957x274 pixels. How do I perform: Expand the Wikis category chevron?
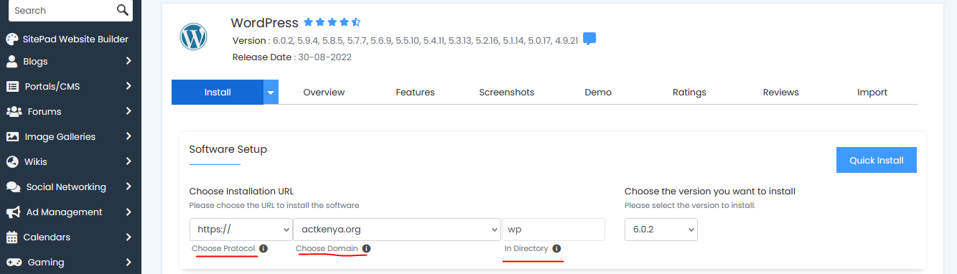(129, 161)
